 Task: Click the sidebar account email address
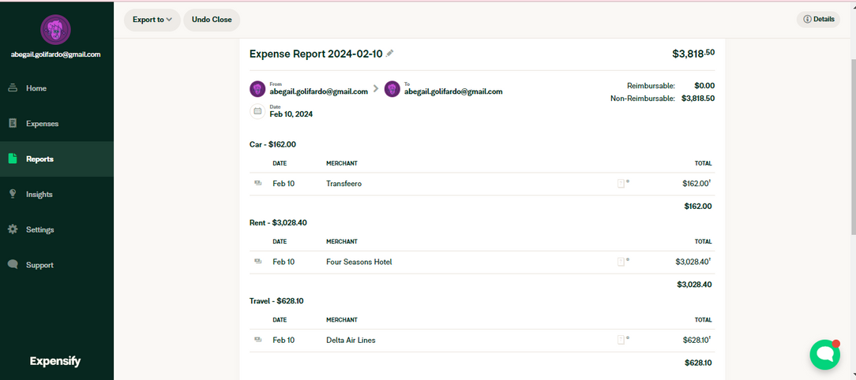click(56, 54)
